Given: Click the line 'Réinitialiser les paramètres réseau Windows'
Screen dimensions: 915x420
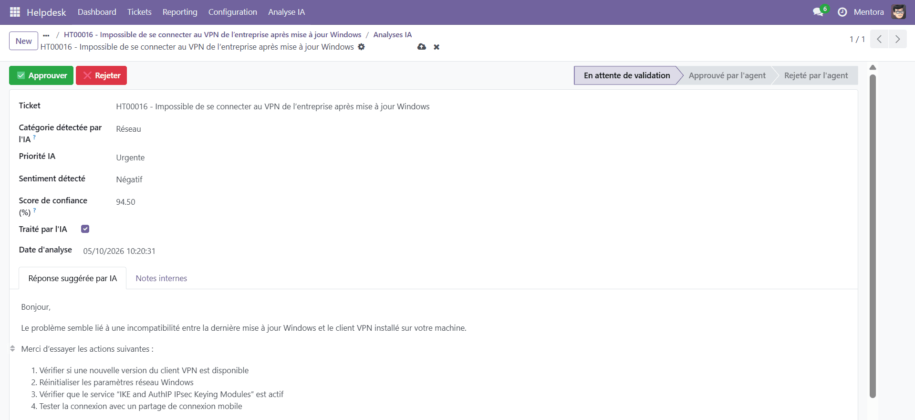Looking at the screenshot, I should [116, 382].
